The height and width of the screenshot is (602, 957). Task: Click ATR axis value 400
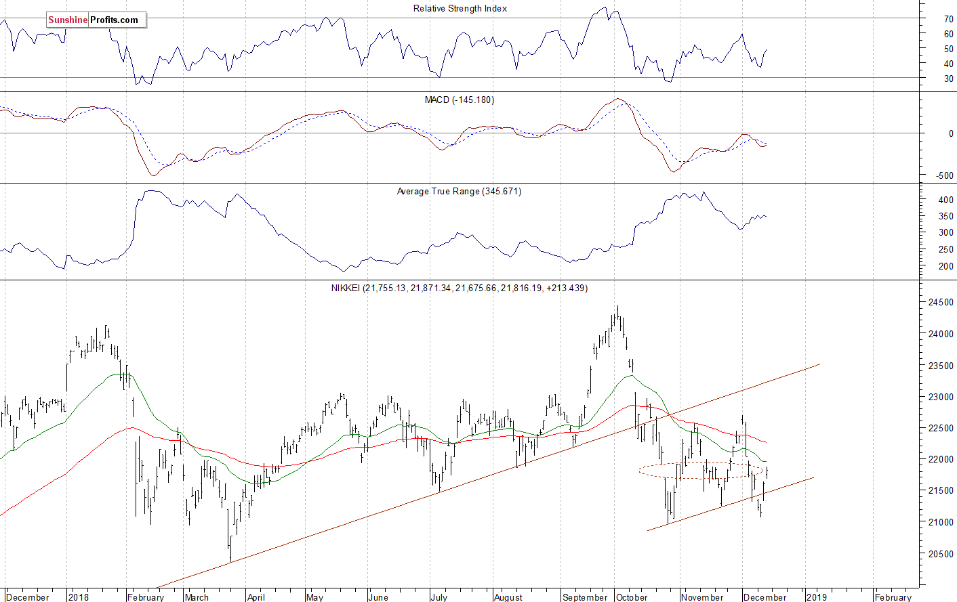click(x=945, y=200)
